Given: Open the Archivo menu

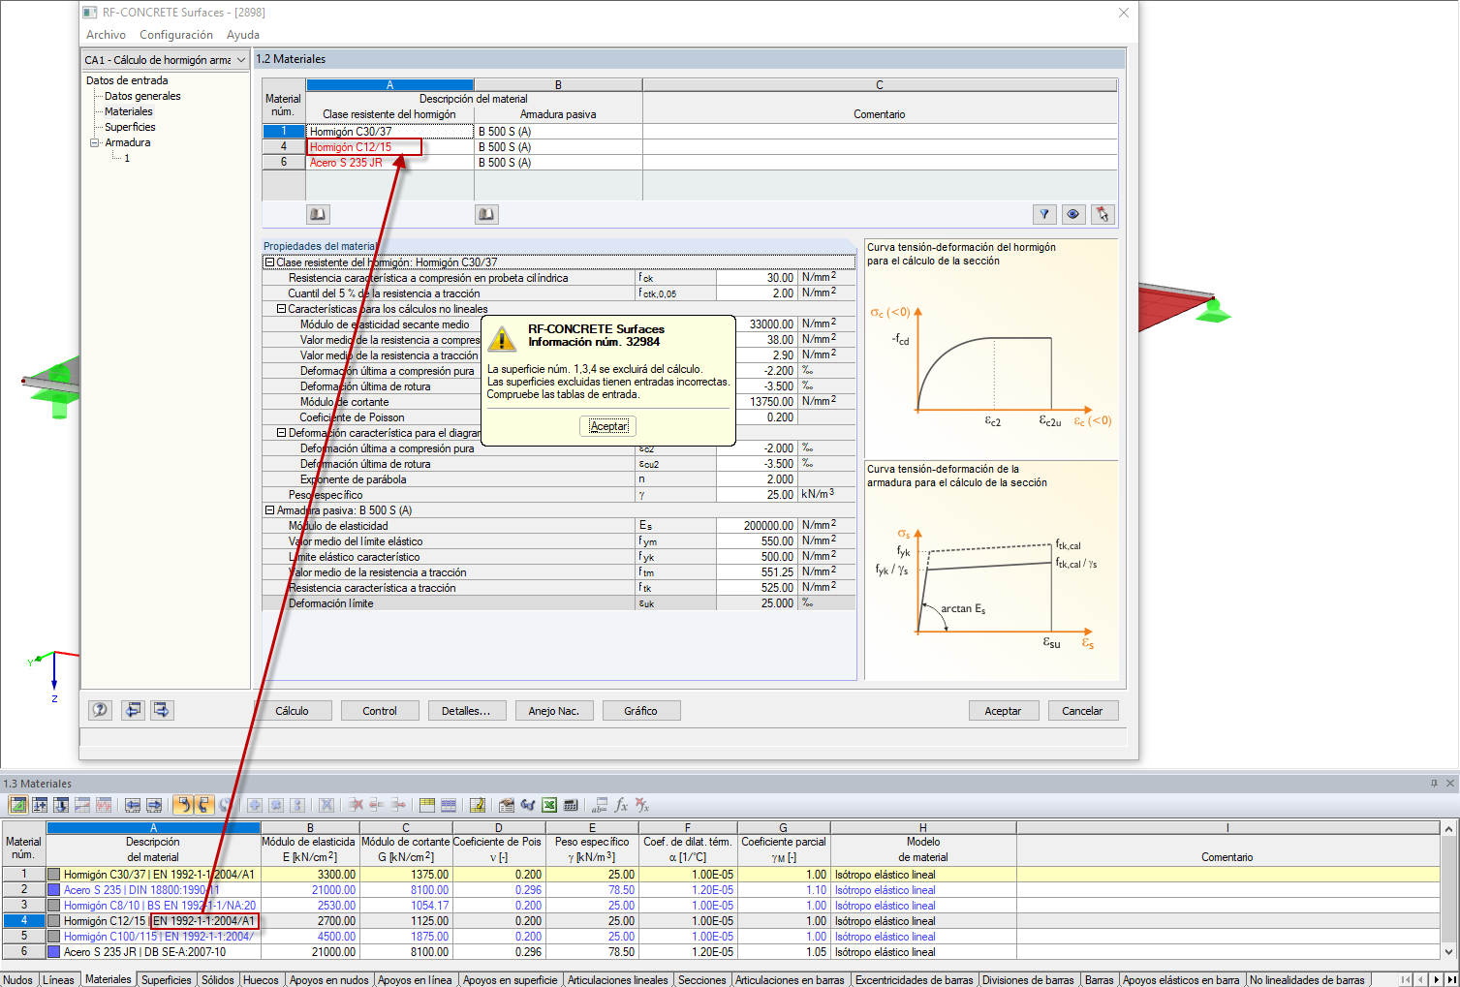Looking at the screenshot, I should point(106,35).
